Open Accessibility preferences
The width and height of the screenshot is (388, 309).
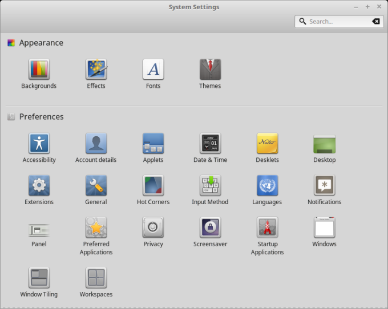click(x=39, y=144)
